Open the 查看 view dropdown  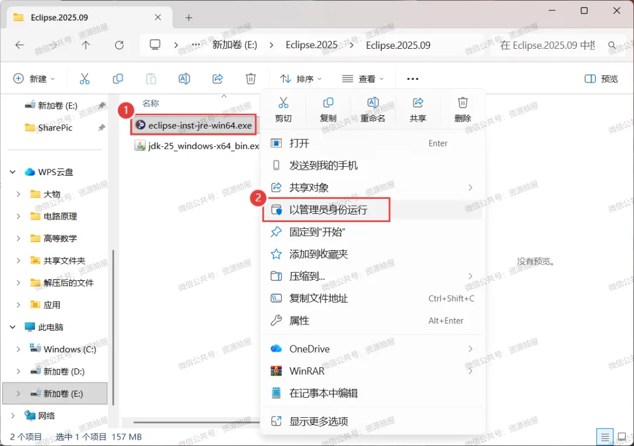point(363,79)
